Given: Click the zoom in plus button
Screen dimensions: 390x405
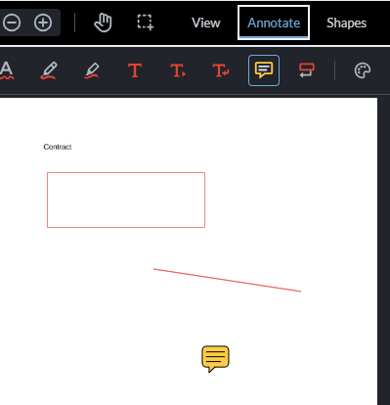Looking at the screenshot, I should point(43,22).
